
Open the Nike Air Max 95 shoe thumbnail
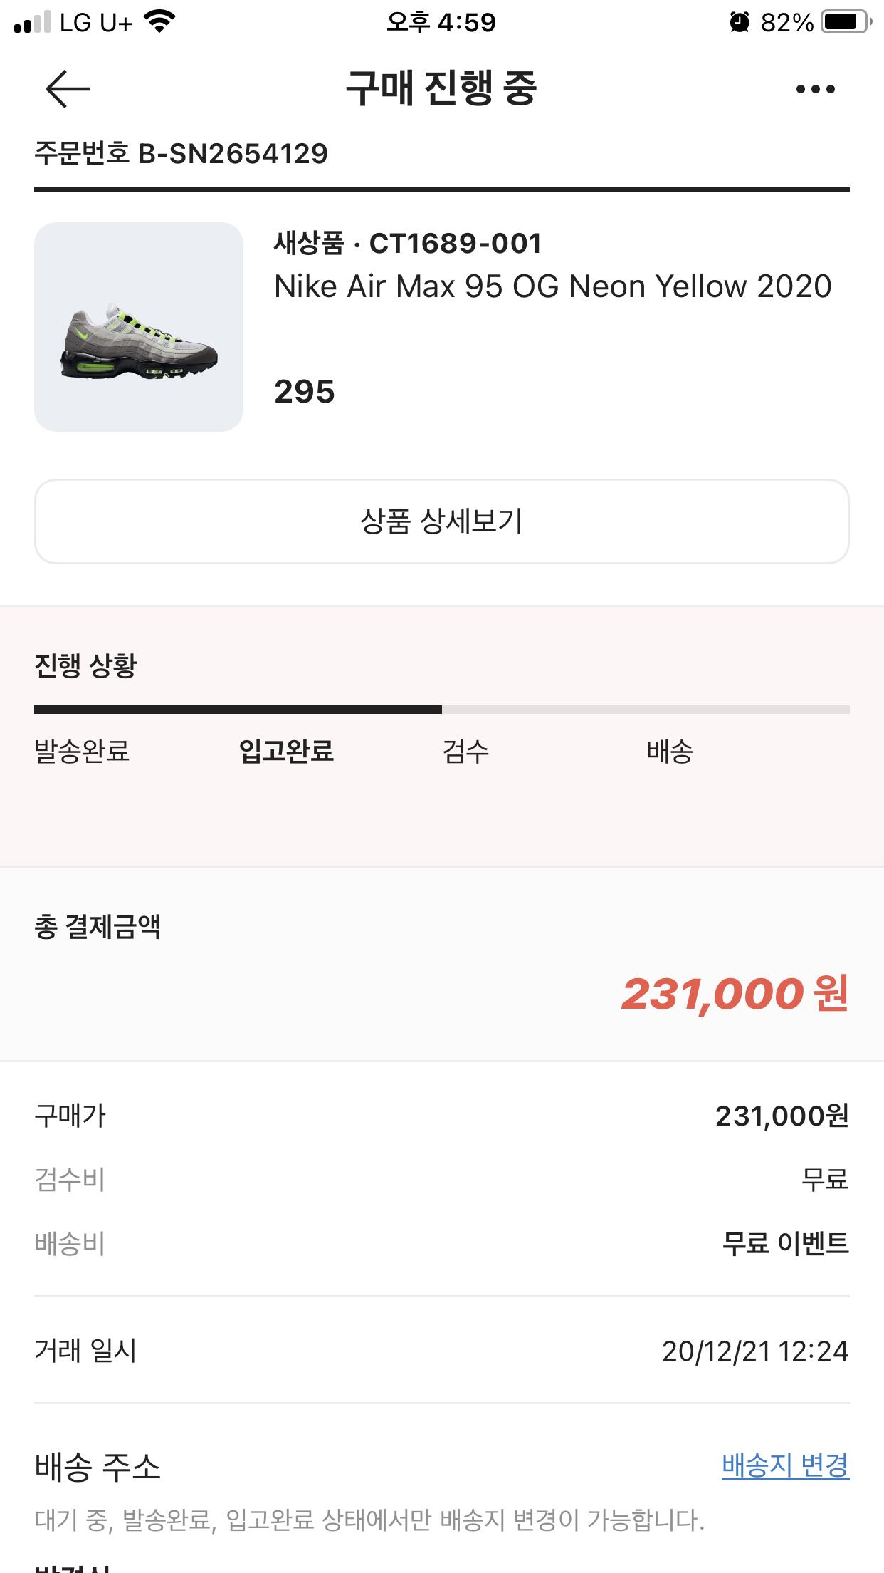(139, 327)
